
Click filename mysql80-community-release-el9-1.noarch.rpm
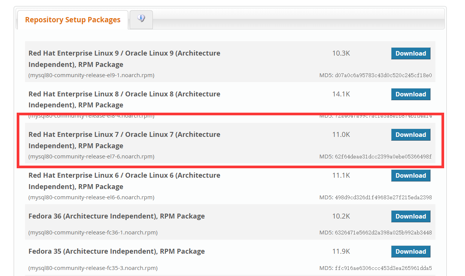coord(91,75)
